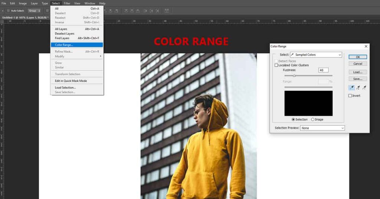Toggle Auto-Select in the options bar

click(9, 11)
